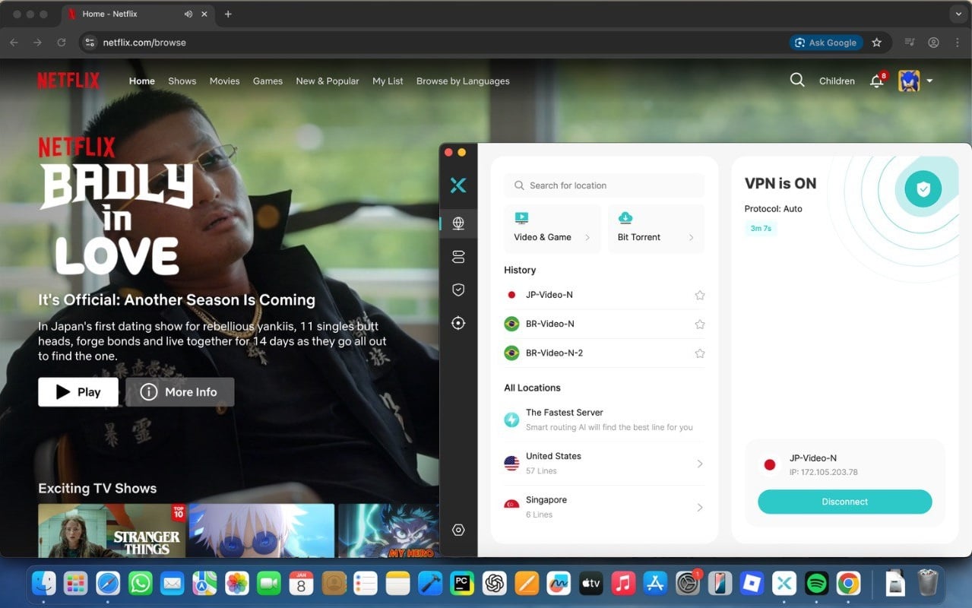The height and width of the screenshot is (608, 972).
Task: Go to the Netflix Movies tab
Action: pos(224,81)
